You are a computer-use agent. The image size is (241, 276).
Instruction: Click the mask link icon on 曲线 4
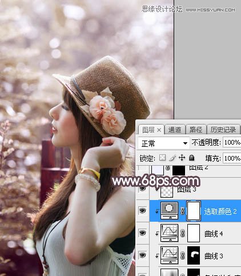pyautogui.click(x=183, y=233)
